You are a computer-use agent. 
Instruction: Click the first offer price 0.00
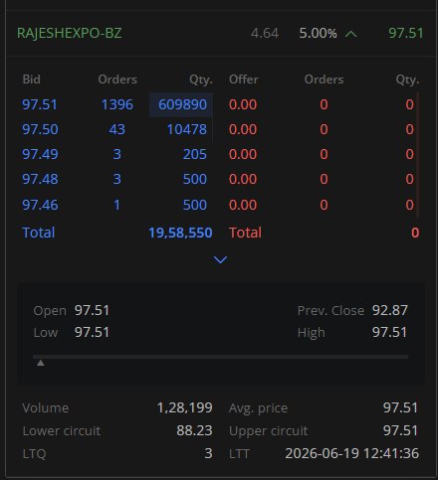(x=243, y=104)
